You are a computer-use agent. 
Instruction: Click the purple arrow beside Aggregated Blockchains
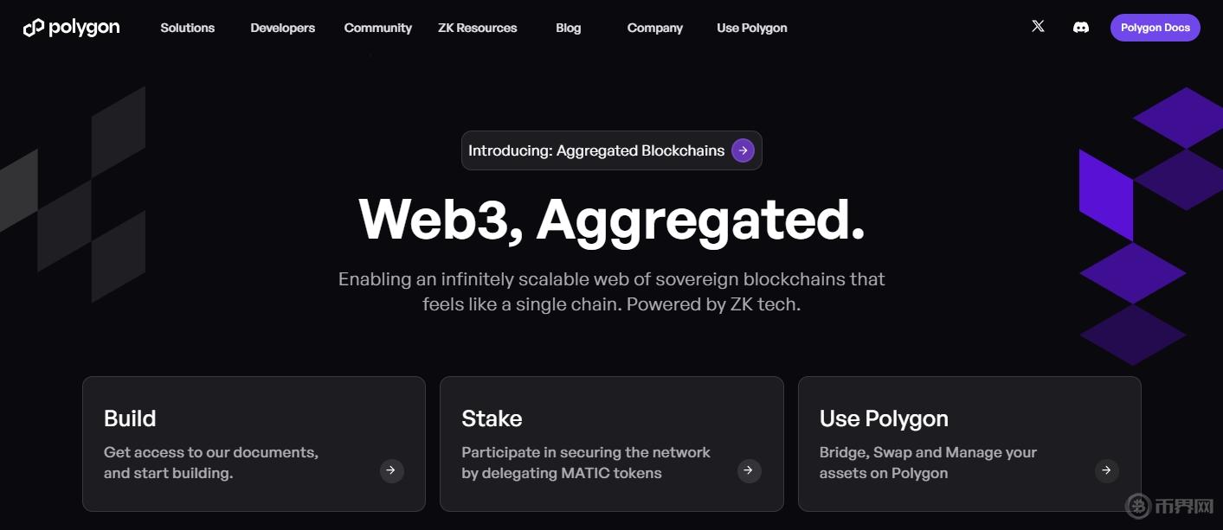(x=743, y=150)
